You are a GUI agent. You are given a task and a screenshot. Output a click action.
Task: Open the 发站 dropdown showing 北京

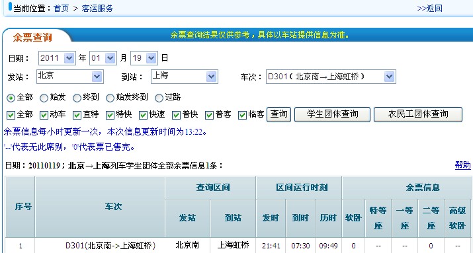click(69, 77)
